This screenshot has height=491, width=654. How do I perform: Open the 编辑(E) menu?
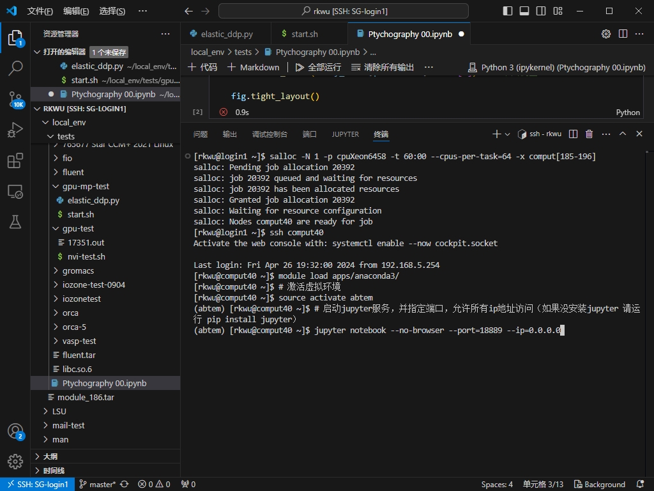76,12
